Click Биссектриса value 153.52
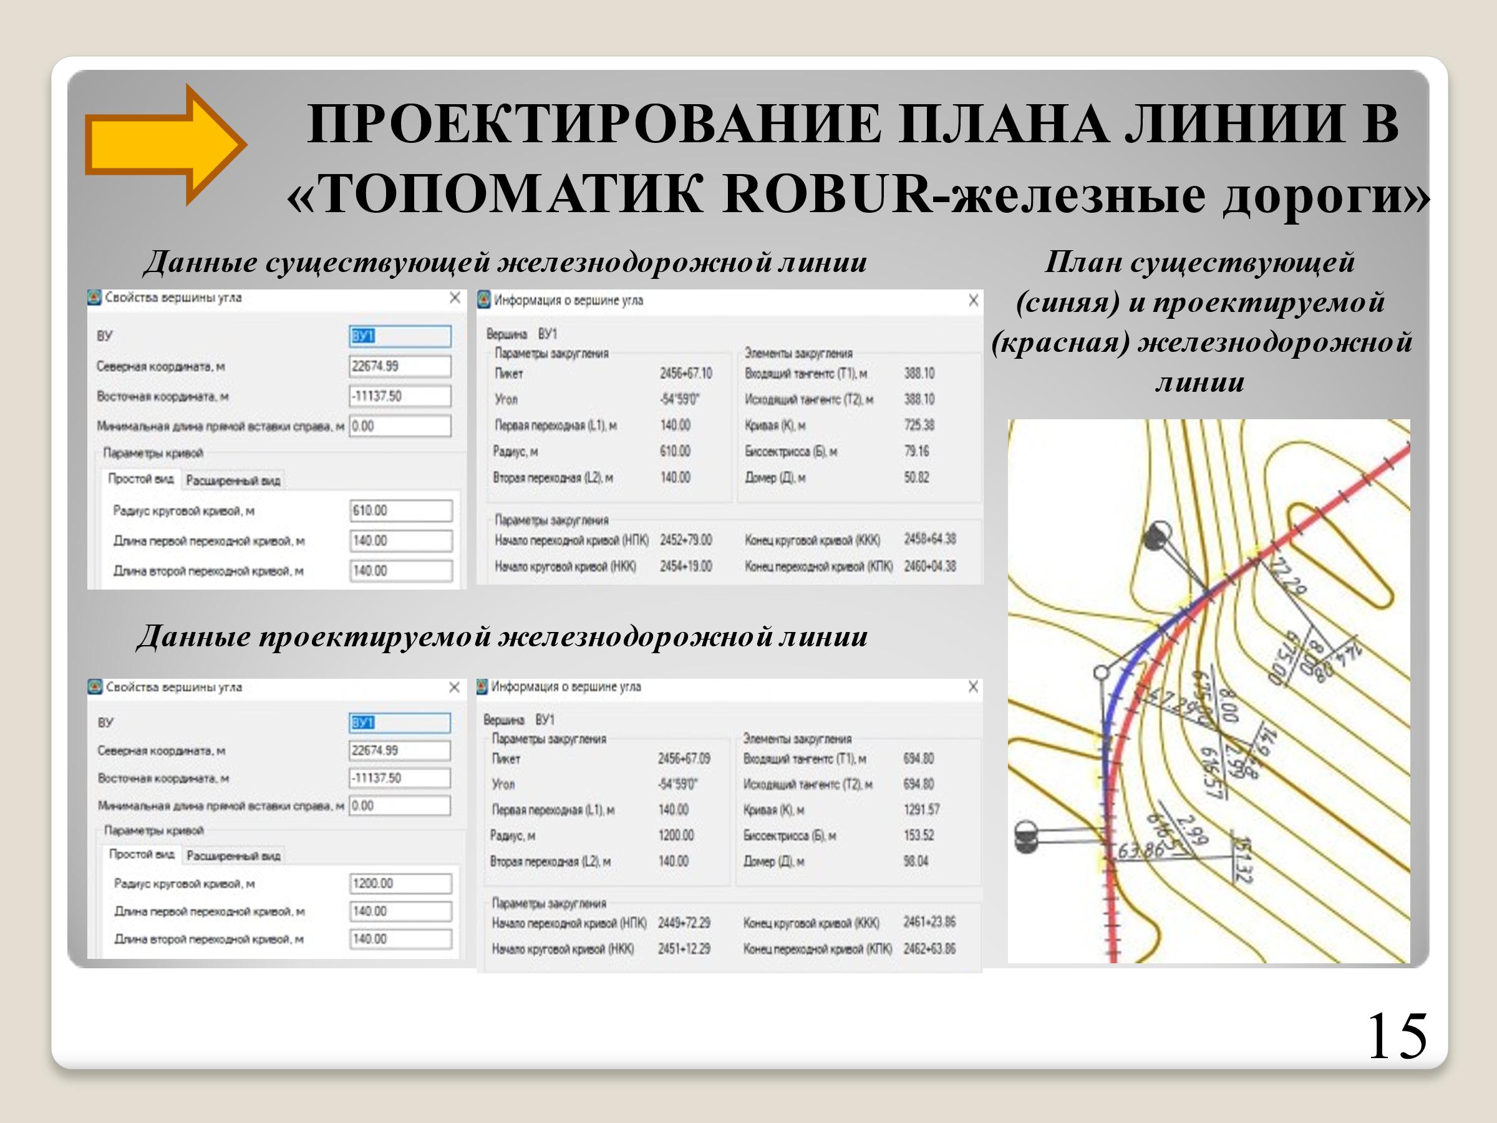The height and width of the screenshot is (1123, 1497). pyautogui.click(x=918, y=835)
